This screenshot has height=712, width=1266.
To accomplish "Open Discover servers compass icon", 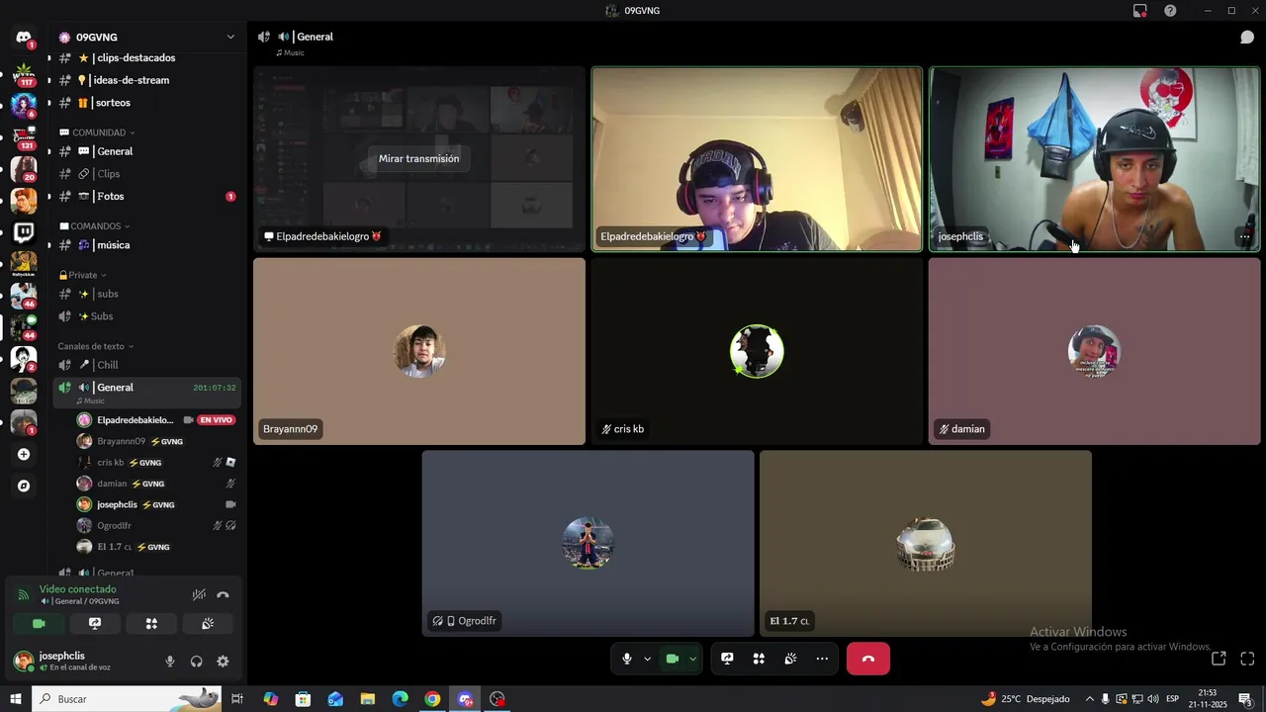I will [24, 487].
